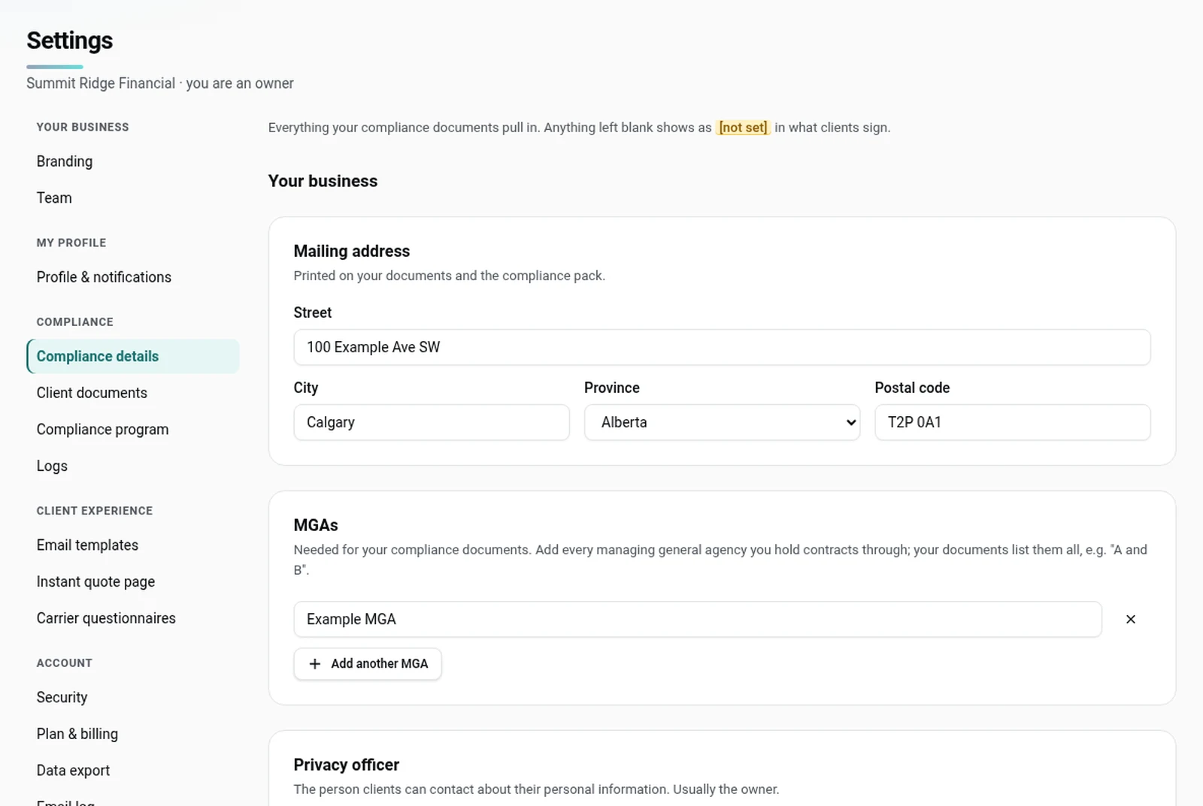Click the Your business heading
This screenshot has height=806, width=1203.
[323, 181]
